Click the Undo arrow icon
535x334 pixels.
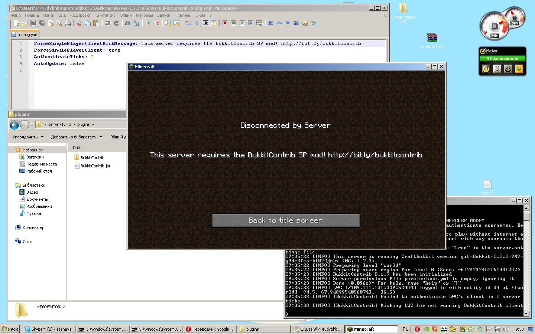point(107,23)
